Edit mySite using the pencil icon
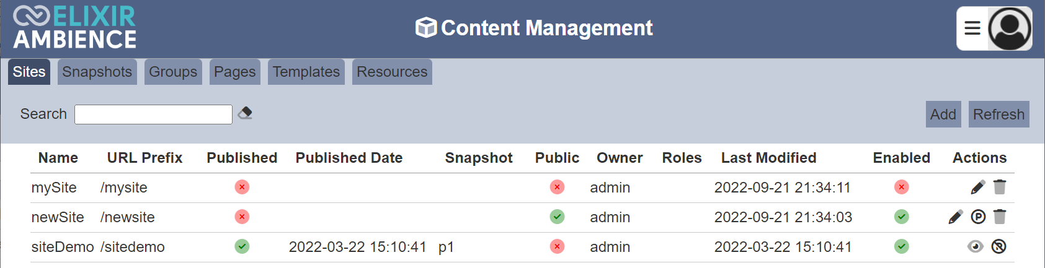1045x268 pixels. pos(978,187)
